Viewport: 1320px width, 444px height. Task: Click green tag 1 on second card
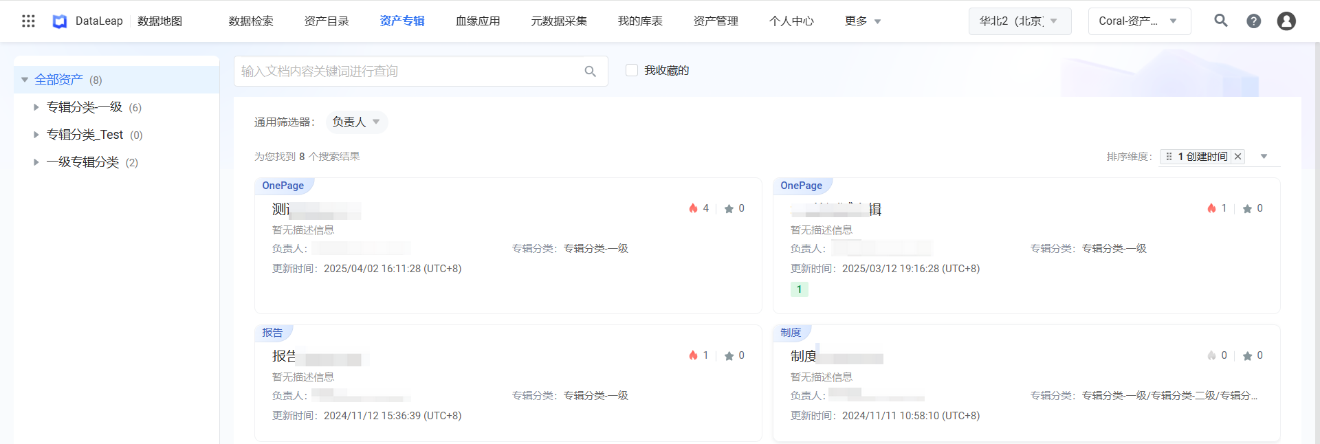799,289
